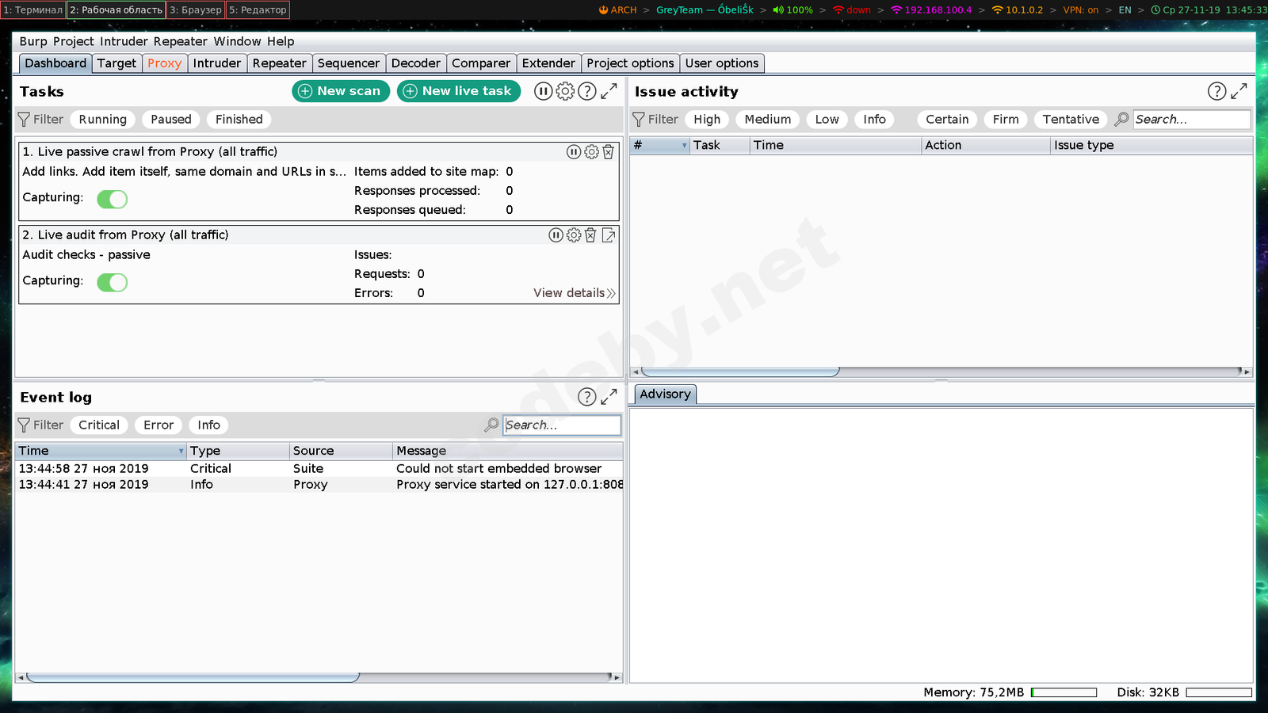1268x713 pixels.
Task: Open settings gear for Live audit task
Action: [x=573, y=235]
